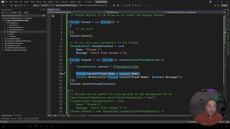Click the Solution Explorer properties wrench icon

(24, 13)
